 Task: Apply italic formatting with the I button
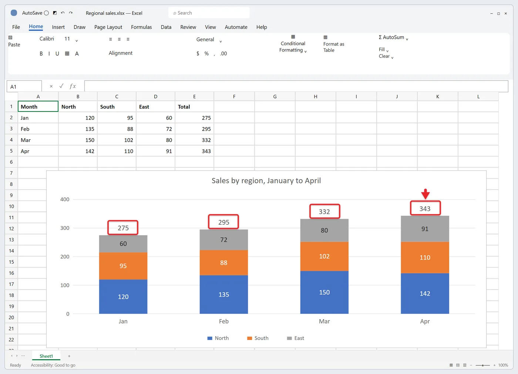pos(49,54)
